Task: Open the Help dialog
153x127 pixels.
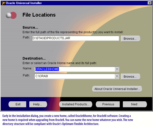Action: point(38,104)
